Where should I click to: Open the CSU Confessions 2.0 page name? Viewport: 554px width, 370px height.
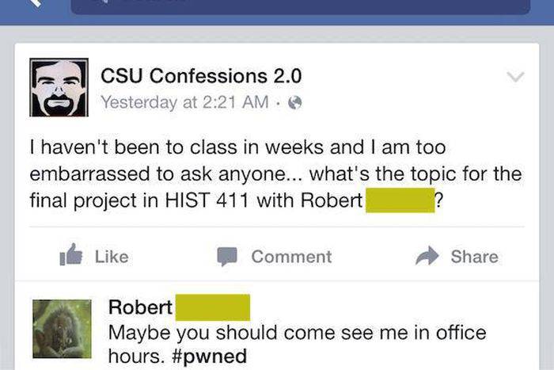tap(201, 76)
